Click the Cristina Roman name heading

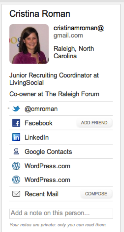(40, 14)
